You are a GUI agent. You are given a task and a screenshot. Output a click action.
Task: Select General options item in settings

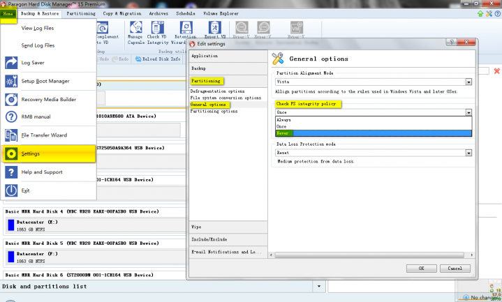[x=208, y=105]
